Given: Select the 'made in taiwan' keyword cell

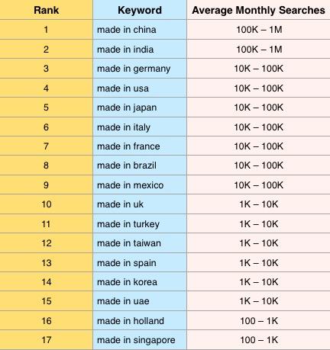Looking at the screenshot, I should (140, 243).
